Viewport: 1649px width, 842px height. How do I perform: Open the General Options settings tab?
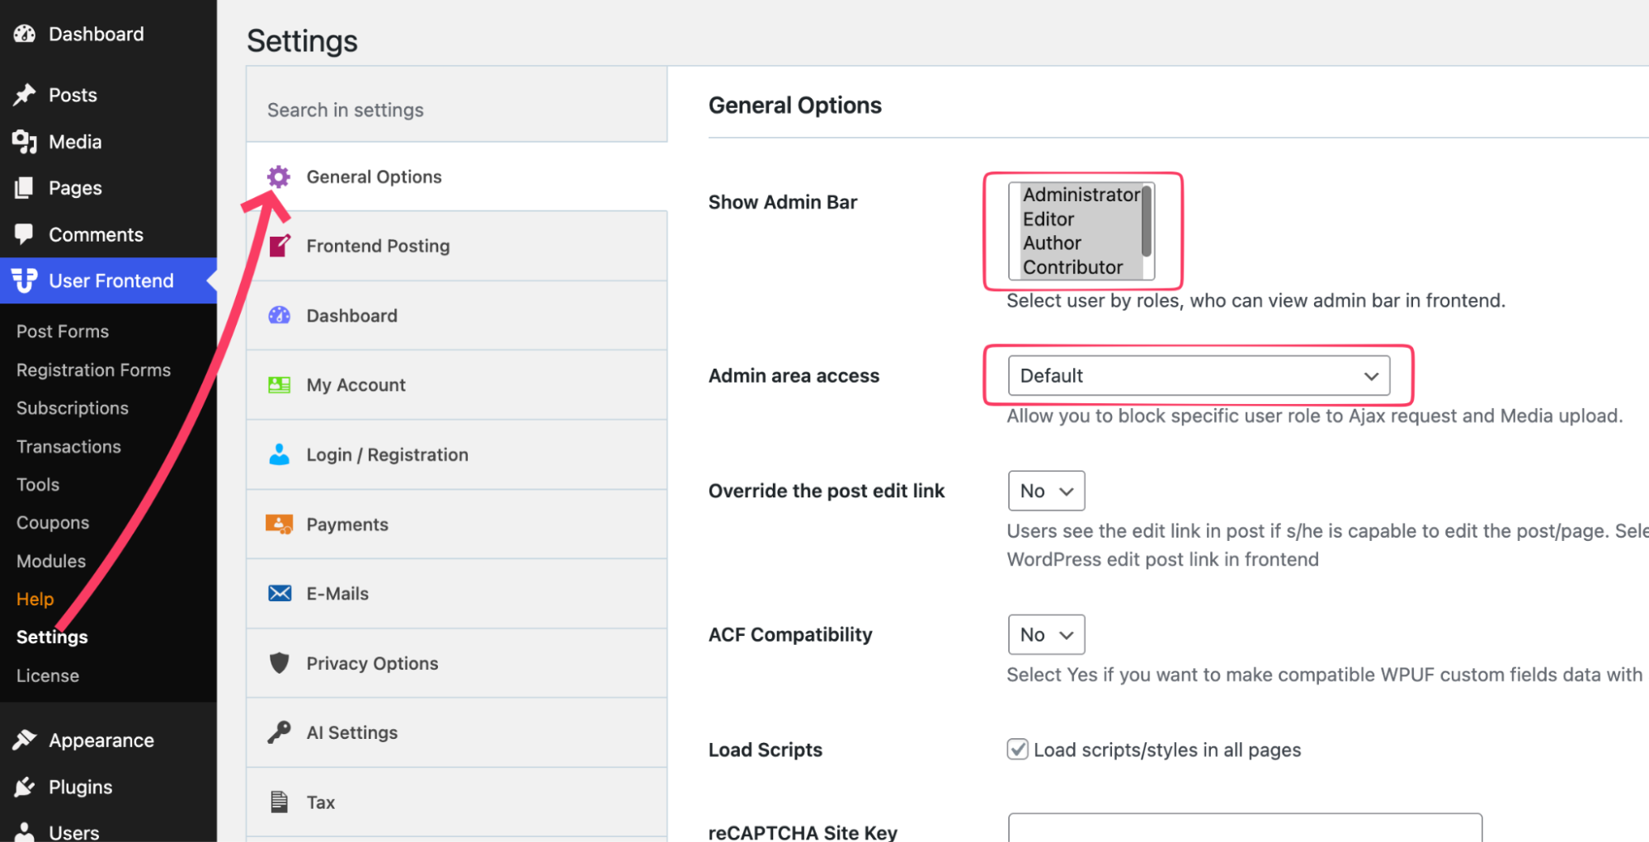tap(457, 176)
